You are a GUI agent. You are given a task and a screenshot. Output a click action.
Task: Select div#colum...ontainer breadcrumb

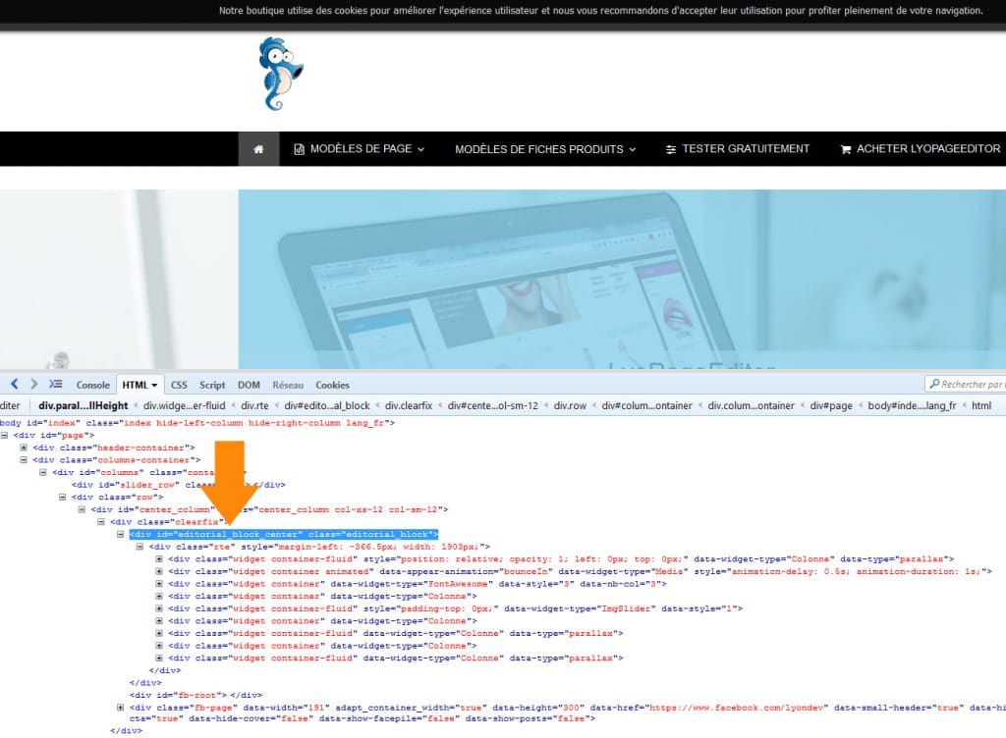click(x=646, y=405)
